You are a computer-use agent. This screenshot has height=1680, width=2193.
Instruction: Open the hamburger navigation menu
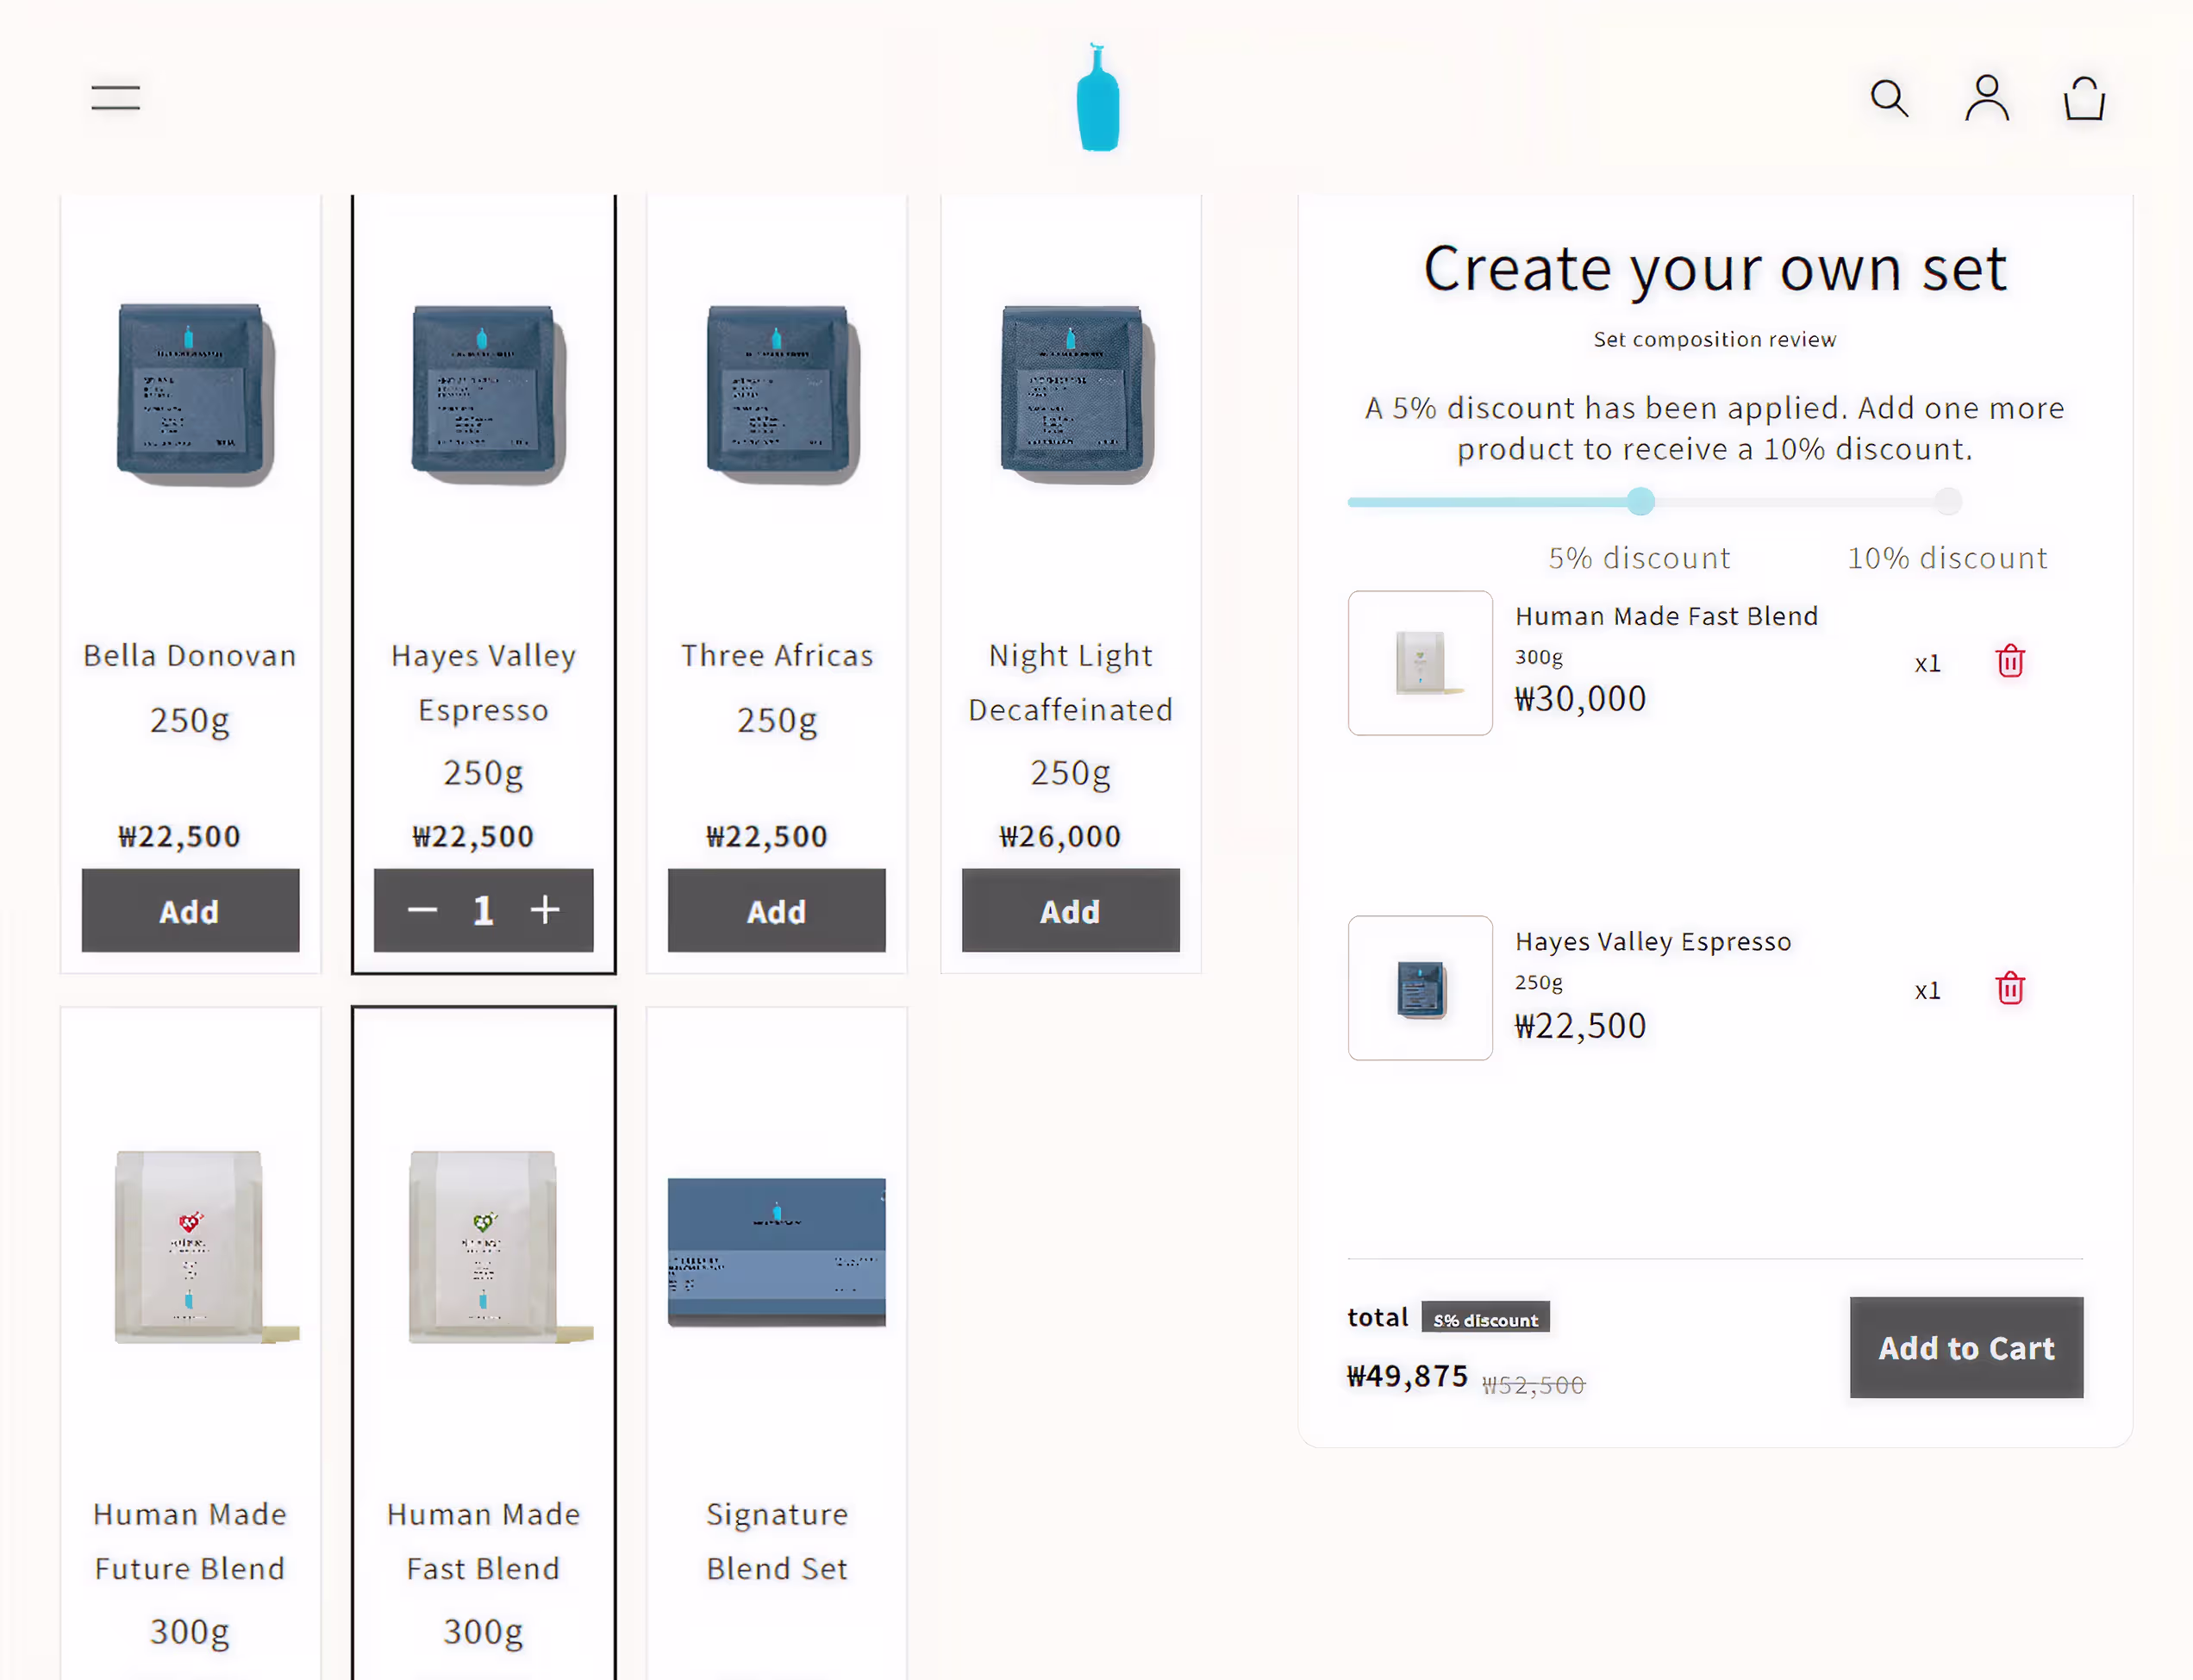click(115, 98)
